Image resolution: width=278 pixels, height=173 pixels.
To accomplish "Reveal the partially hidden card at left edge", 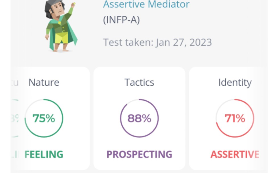I will click(x=15, y=118).
